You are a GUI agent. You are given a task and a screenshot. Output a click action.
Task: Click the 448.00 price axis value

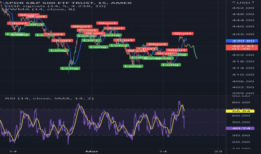click(243, 14)
